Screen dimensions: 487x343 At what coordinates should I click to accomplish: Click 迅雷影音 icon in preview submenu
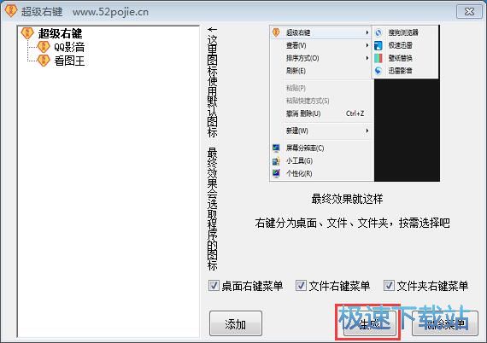378,71
